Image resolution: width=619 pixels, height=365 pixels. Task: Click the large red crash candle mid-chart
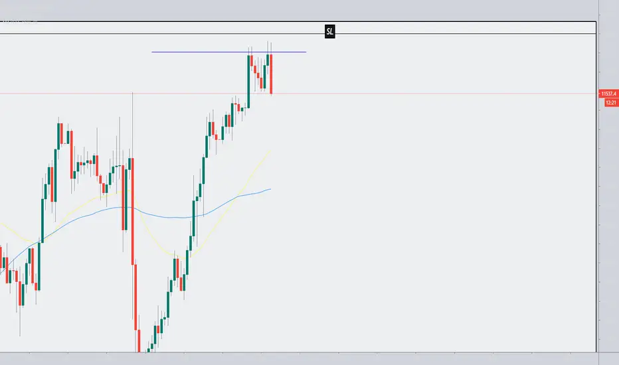(132, 211)
